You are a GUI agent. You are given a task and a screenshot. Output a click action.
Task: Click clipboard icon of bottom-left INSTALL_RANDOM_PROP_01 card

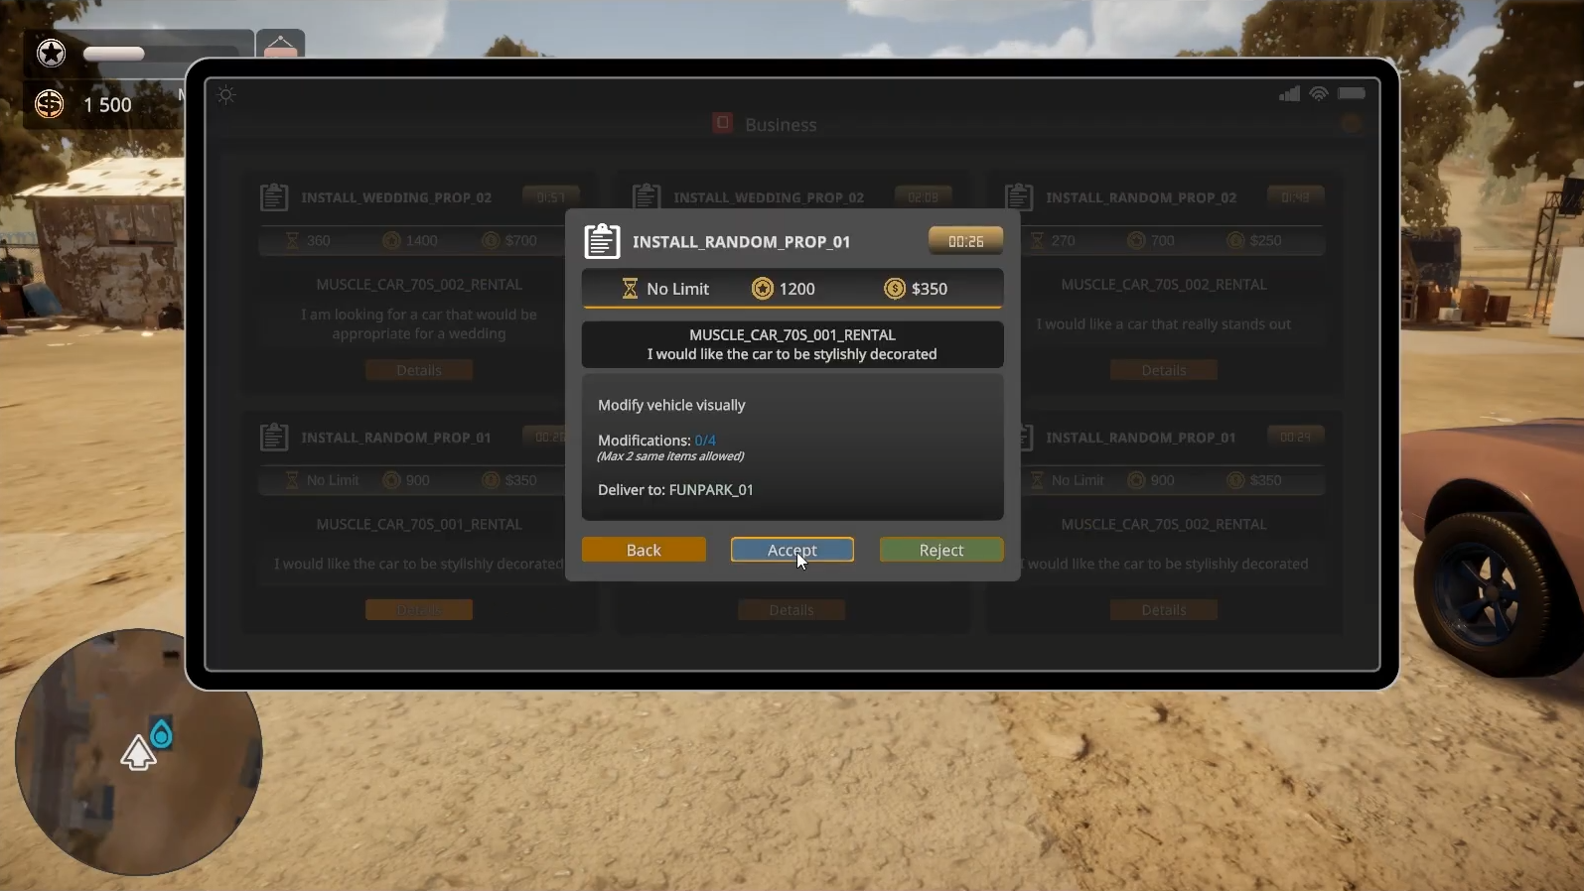pyautogui.click(x=274, y=438)
